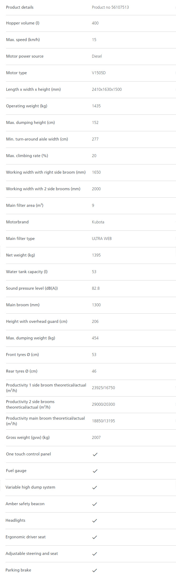Select the Product no 56107513 header
176x577 pixels.
pos(110,7)
